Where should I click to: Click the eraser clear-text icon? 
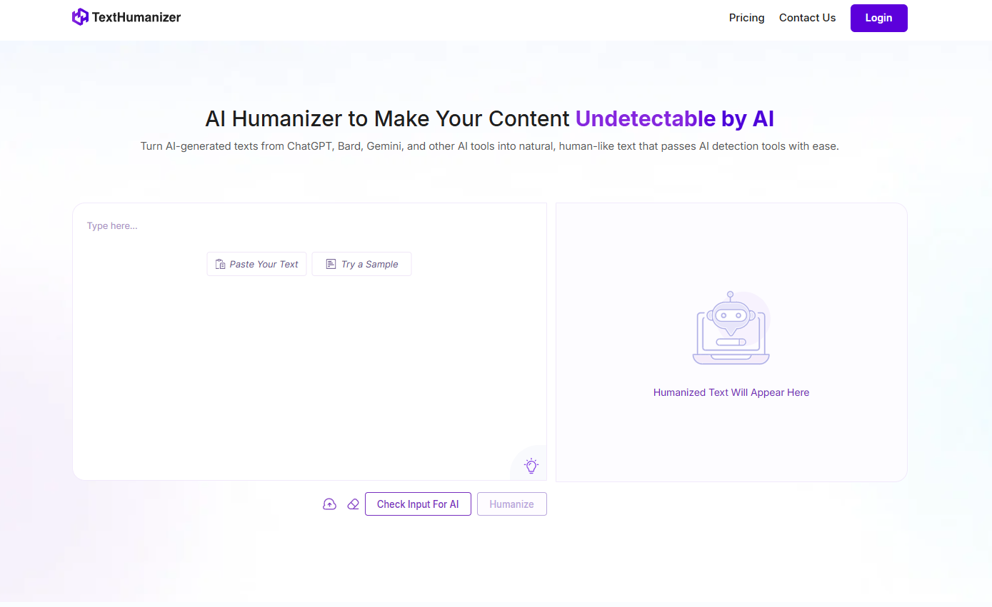coord(353,504)
